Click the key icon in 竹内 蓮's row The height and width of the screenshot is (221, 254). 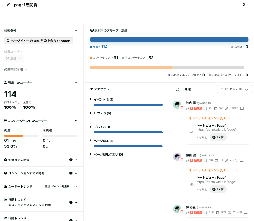point(187,108)
